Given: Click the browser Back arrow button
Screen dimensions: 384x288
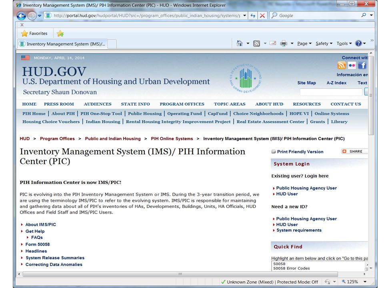Looking at the screenshot, I should (21, 16).
